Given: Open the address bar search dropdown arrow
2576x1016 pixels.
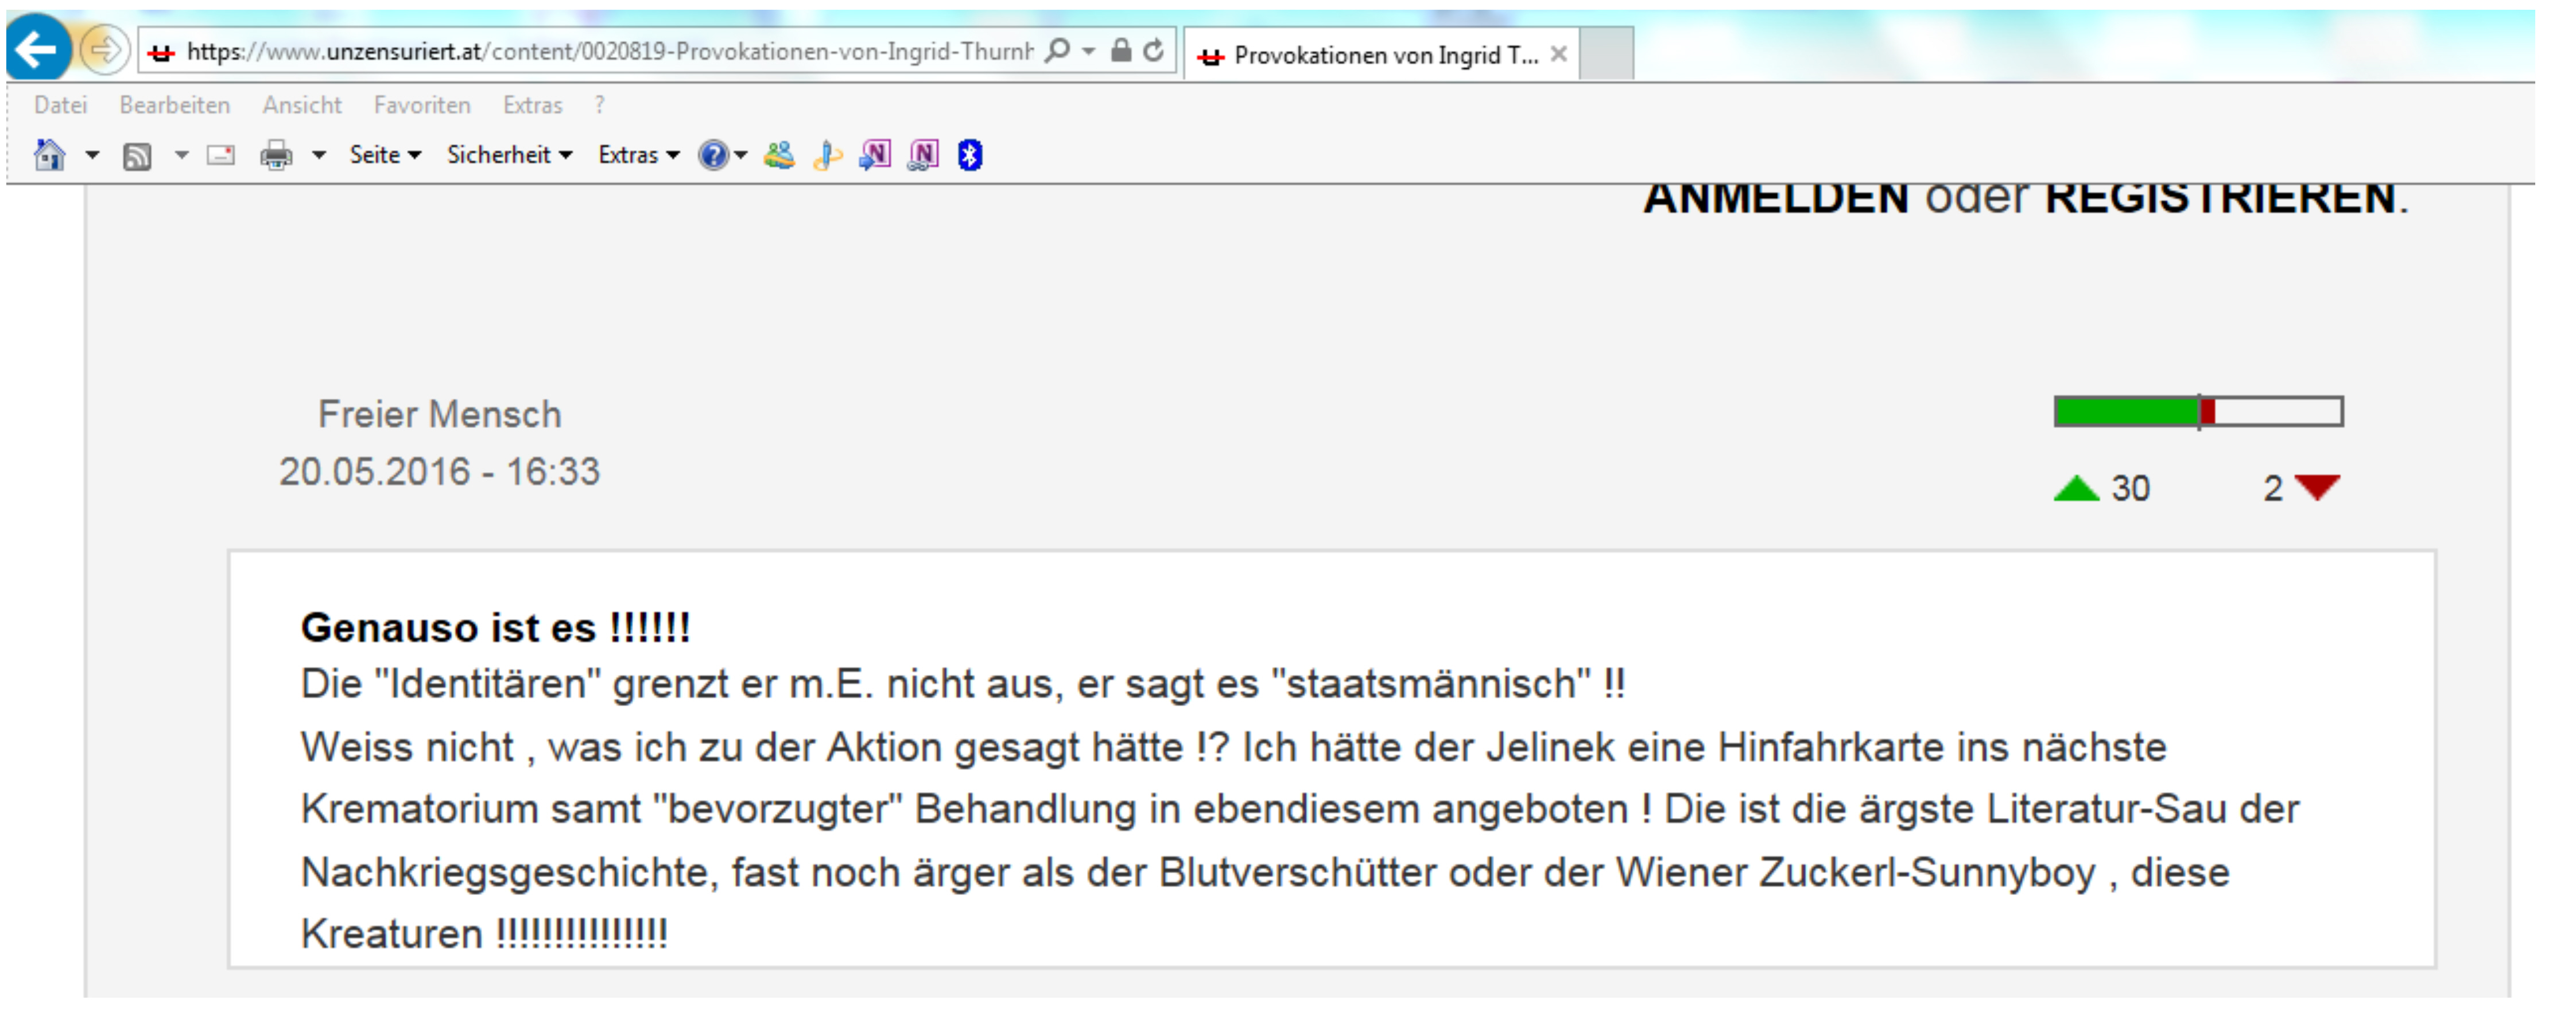Looking at the screenshot, I should point(1089,50).
